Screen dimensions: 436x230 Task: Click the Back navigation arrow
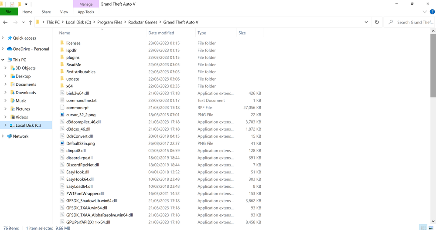point(5,22)
